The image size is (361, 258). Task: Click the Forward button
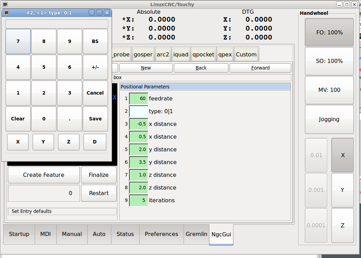[x=260, y=68]
